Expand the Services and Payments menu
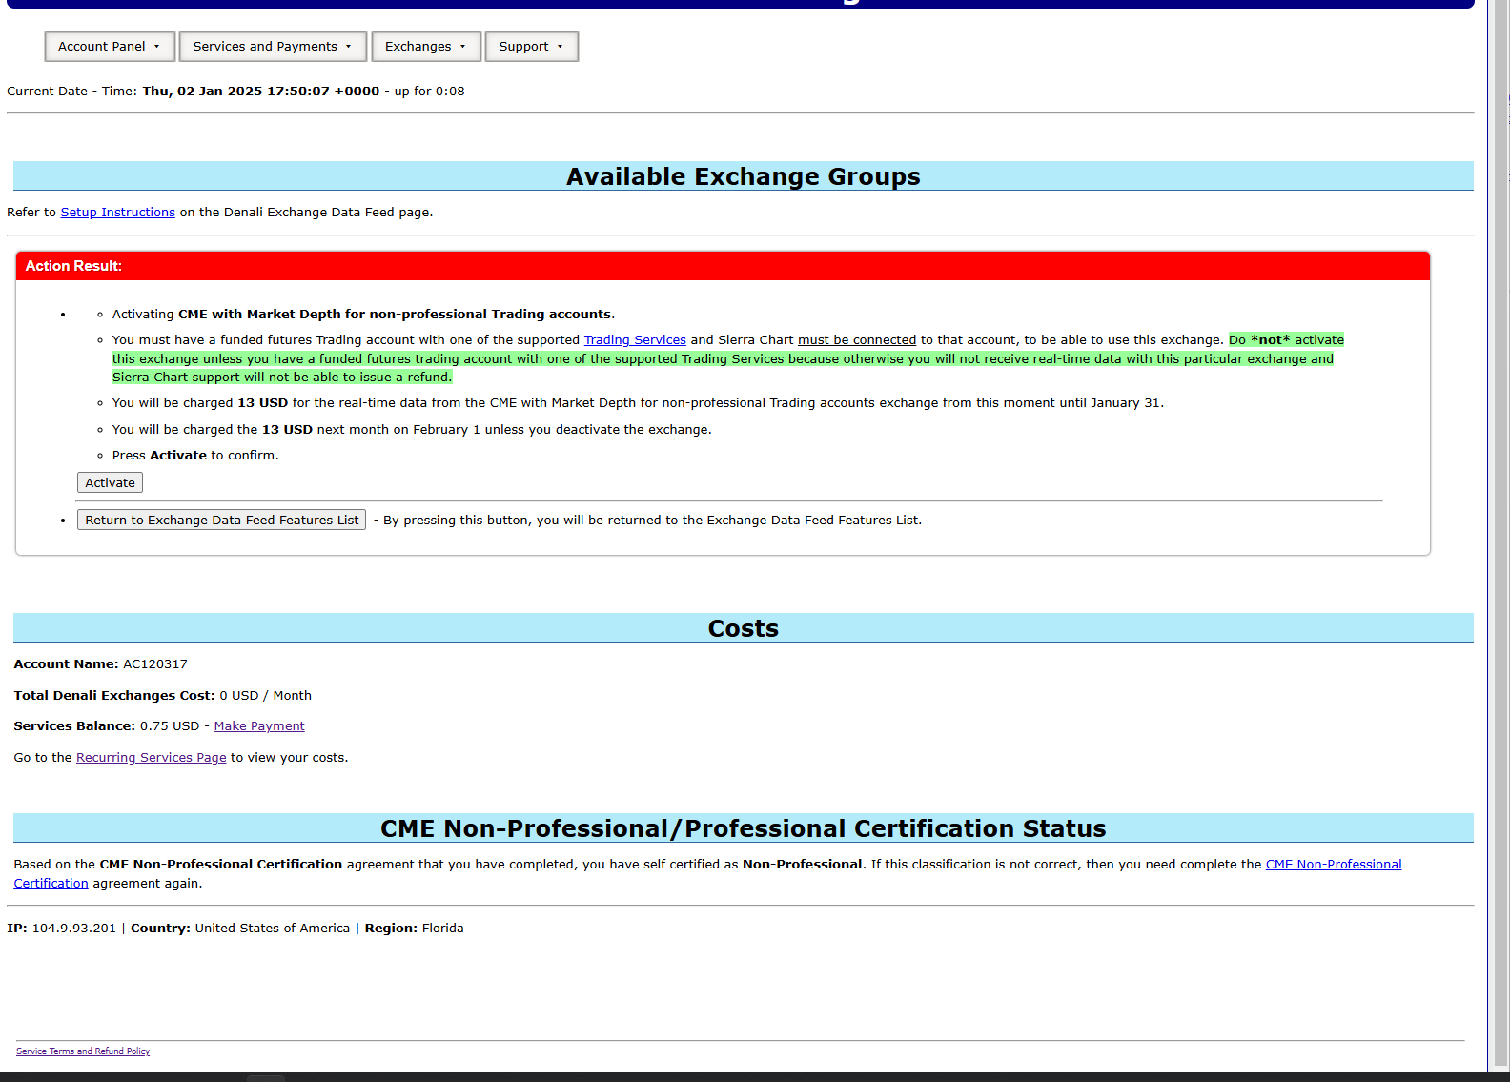Screen dimensions: 1510x1082 tap(272, 47)
